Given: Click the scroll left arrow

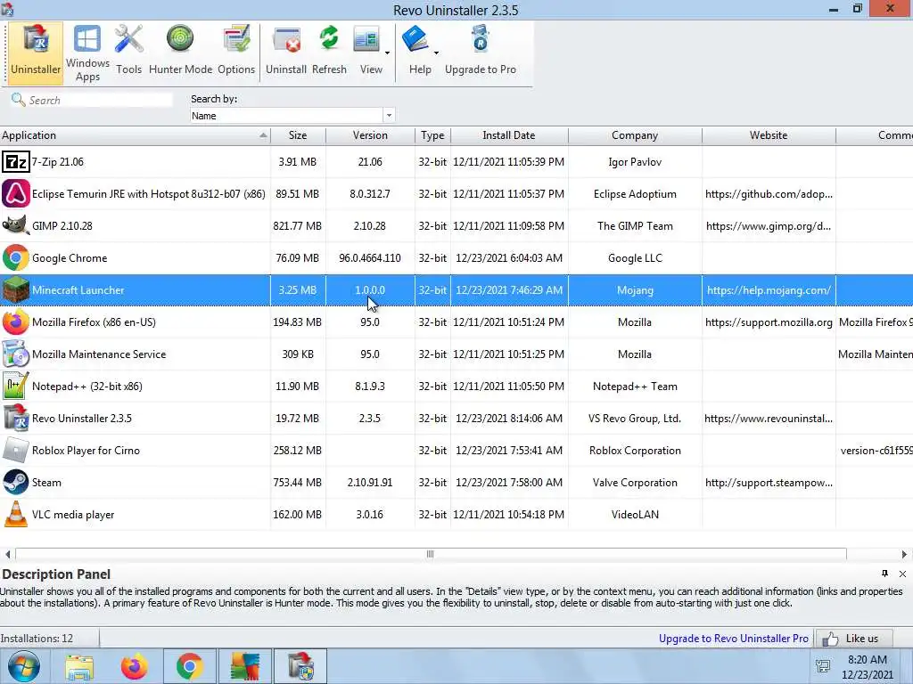Looking at the screenshot, I should [x=7, y=554].
